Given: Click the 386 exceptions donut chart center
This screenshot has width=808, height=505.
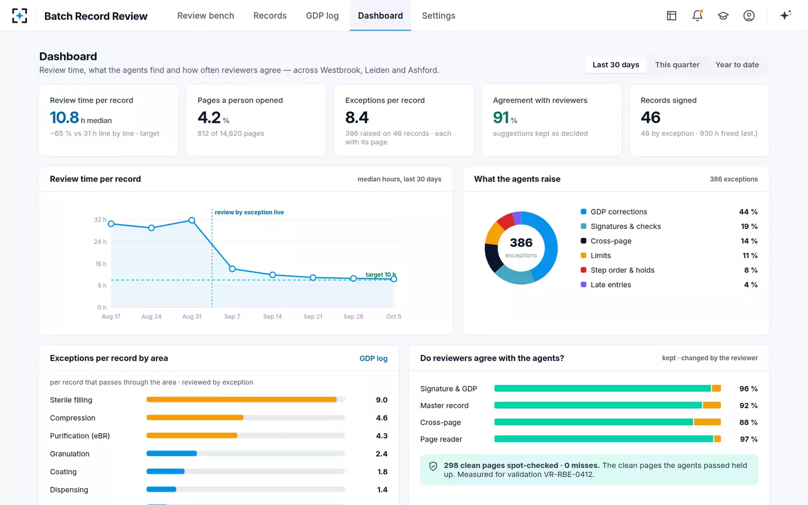Looking at the screenshot, I should (x=521, y=247).
